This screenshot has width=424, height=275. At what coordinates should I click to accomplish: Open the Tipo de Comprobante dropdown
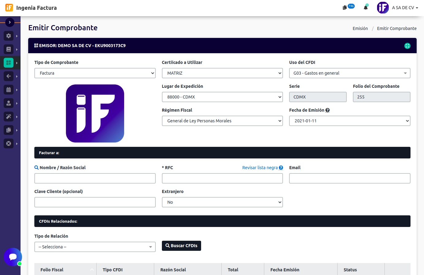[x=95, y=73]
